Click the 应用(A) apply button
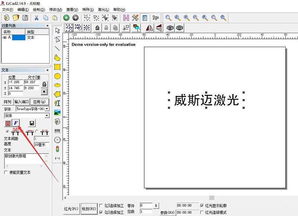This screenshot has width=298, height=216. point(39,102)
